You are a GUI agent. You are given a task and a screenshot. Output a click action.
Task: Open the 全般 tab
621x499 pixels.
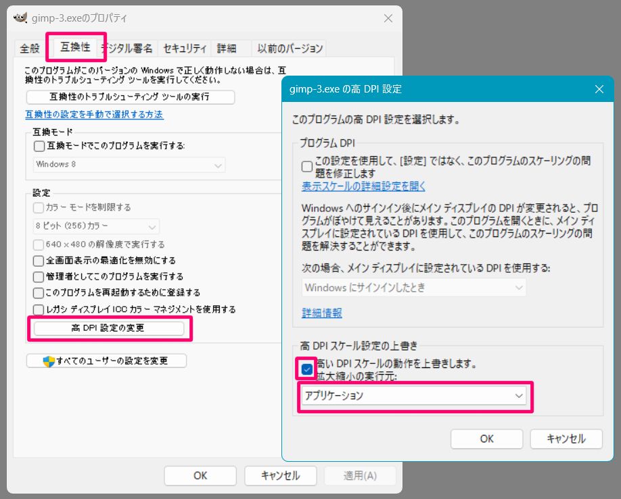click(x=30, y=48)
